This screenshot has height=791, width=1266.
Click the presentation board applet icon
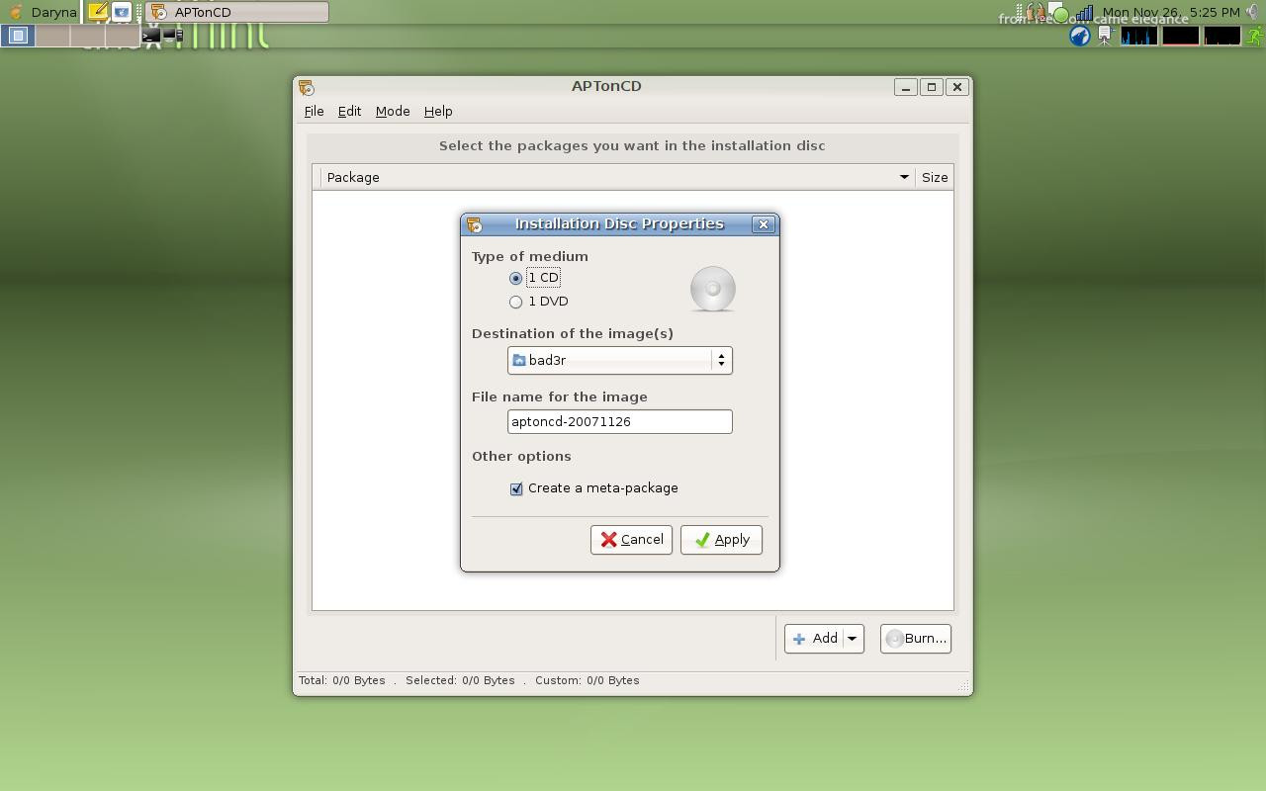1105,36
